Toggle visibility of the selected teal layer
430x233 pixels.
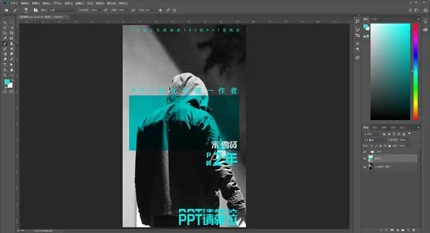365,159
